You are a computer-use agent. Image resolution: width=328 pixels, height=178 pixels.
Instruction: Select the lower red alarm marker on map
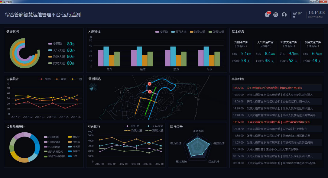150,92
